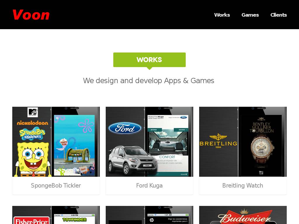Click the MTV logo icon

point(33,112)
